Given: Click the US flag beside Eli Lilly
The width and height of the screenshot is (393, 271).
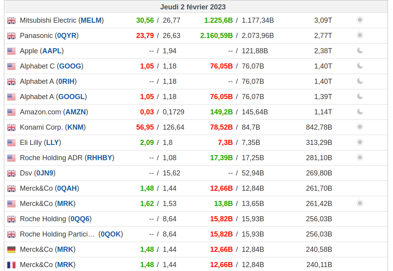Looking at the screenshot, I should tap(11, 143).
